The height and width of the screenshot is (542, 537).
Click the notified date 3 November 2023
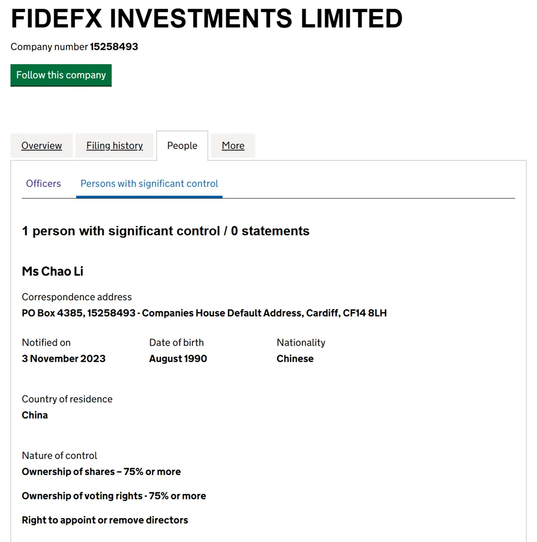pyautogui.click(x=63, y=358)
